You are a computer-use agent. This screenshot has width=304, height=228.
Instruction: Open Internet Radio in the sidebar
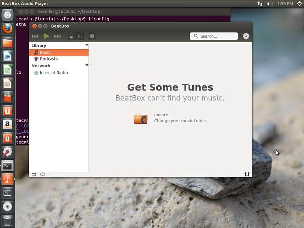(x=59, y=73)
